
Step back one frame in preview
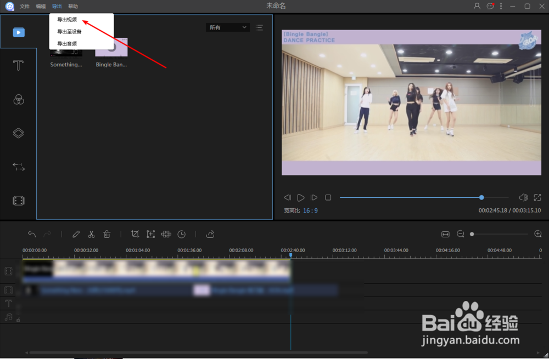(x=288, y=197)
